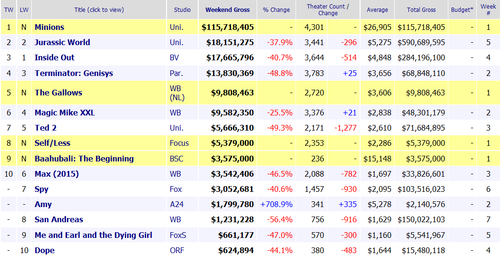The height and width of the screenshot is (255, 501).
Task: Click the FoxS studio link
Action: coord(178,235)
